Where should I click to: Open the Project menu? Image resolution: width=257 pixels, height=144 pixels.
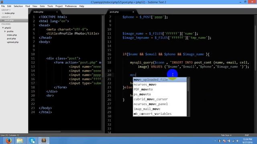coord(59,6)
